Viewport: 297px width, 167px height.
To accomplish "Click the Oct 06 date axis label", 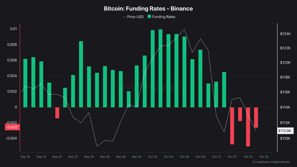I will click(184, 157).
